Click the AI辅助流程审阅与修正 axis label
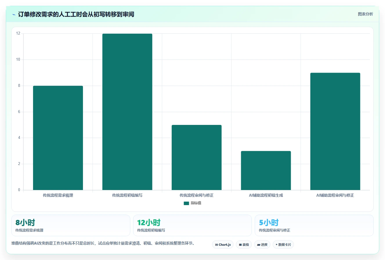The height and width of the screenshot is (260, 385). pos(335,196)
